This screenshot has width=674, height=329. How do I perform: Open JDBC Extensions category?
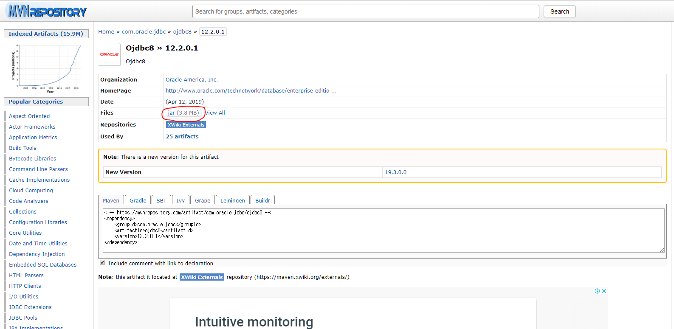coord(30,307)
